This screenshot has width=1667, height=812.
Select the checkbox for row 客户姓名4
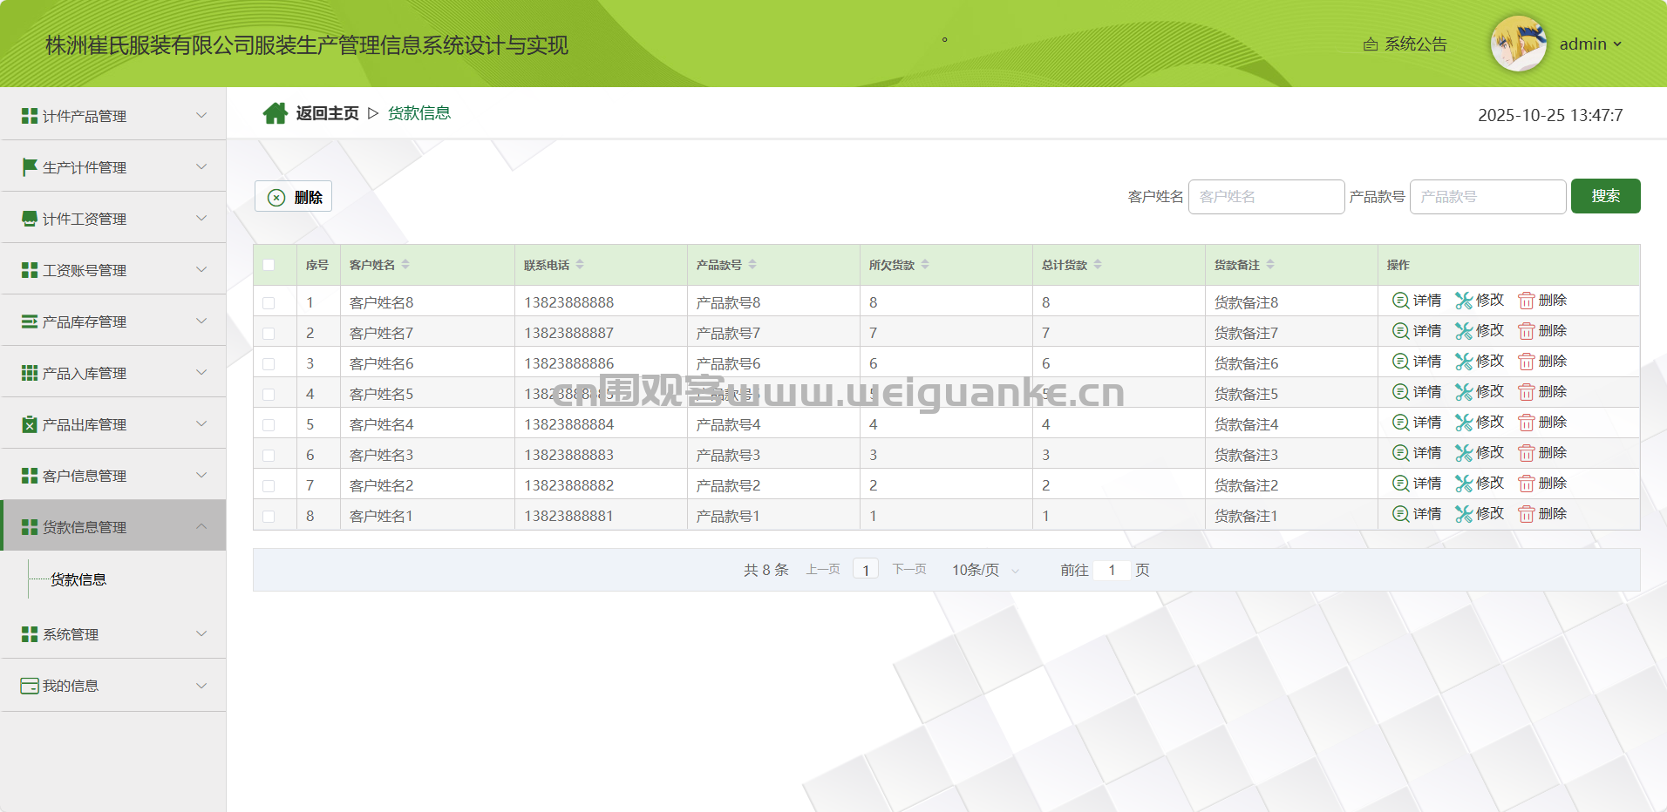pos(269,425)
